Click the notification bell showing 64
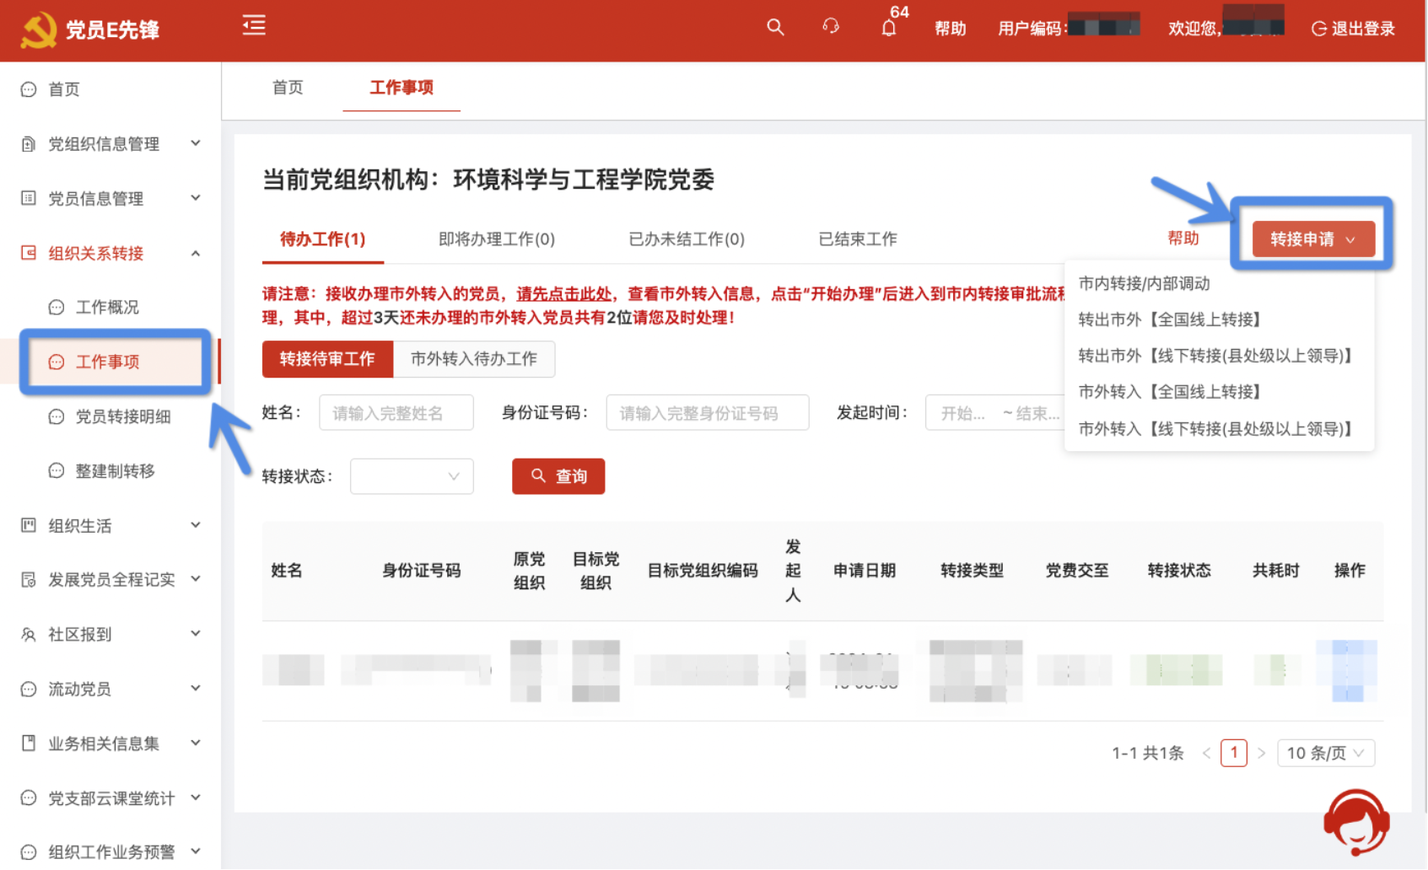1428x870 pixels. pos(888,28)
